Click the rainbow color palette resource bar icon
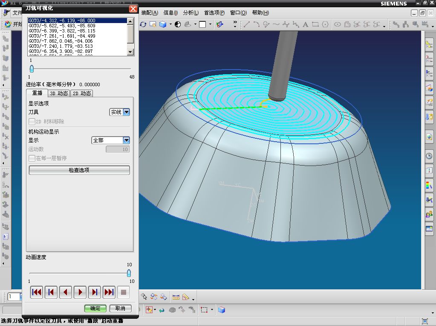The height and width of the screenshot is (326, 436). coord(429,185)
